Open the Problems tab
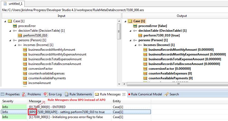The height and width of the screenshot is (121, 228). [32, 94]
